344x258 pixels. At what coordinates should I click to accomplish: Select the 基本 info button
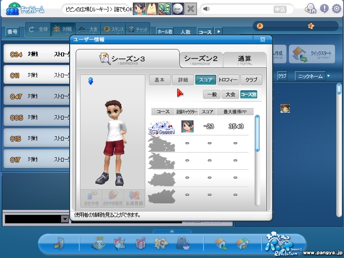pos(160,80)
